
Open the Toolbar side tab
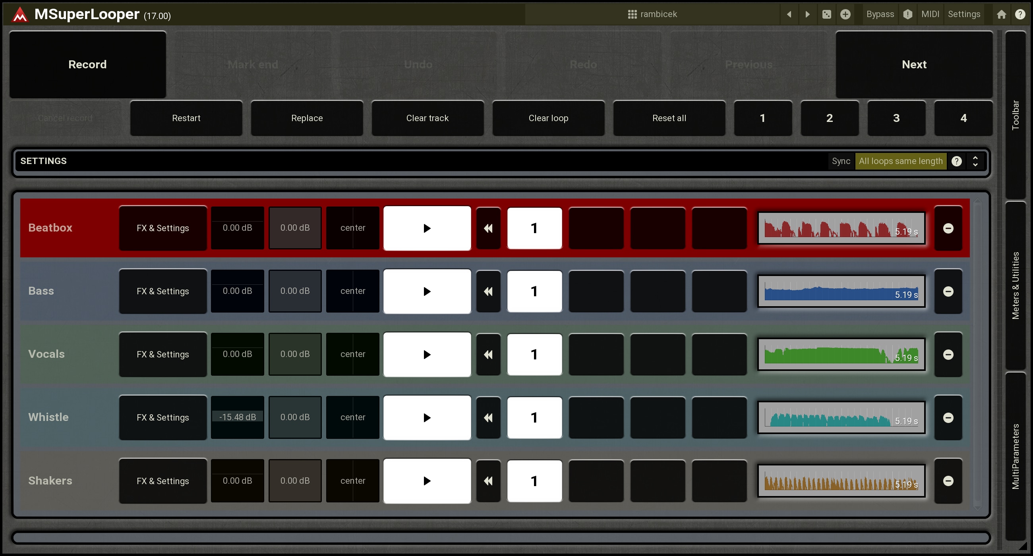1015,115
